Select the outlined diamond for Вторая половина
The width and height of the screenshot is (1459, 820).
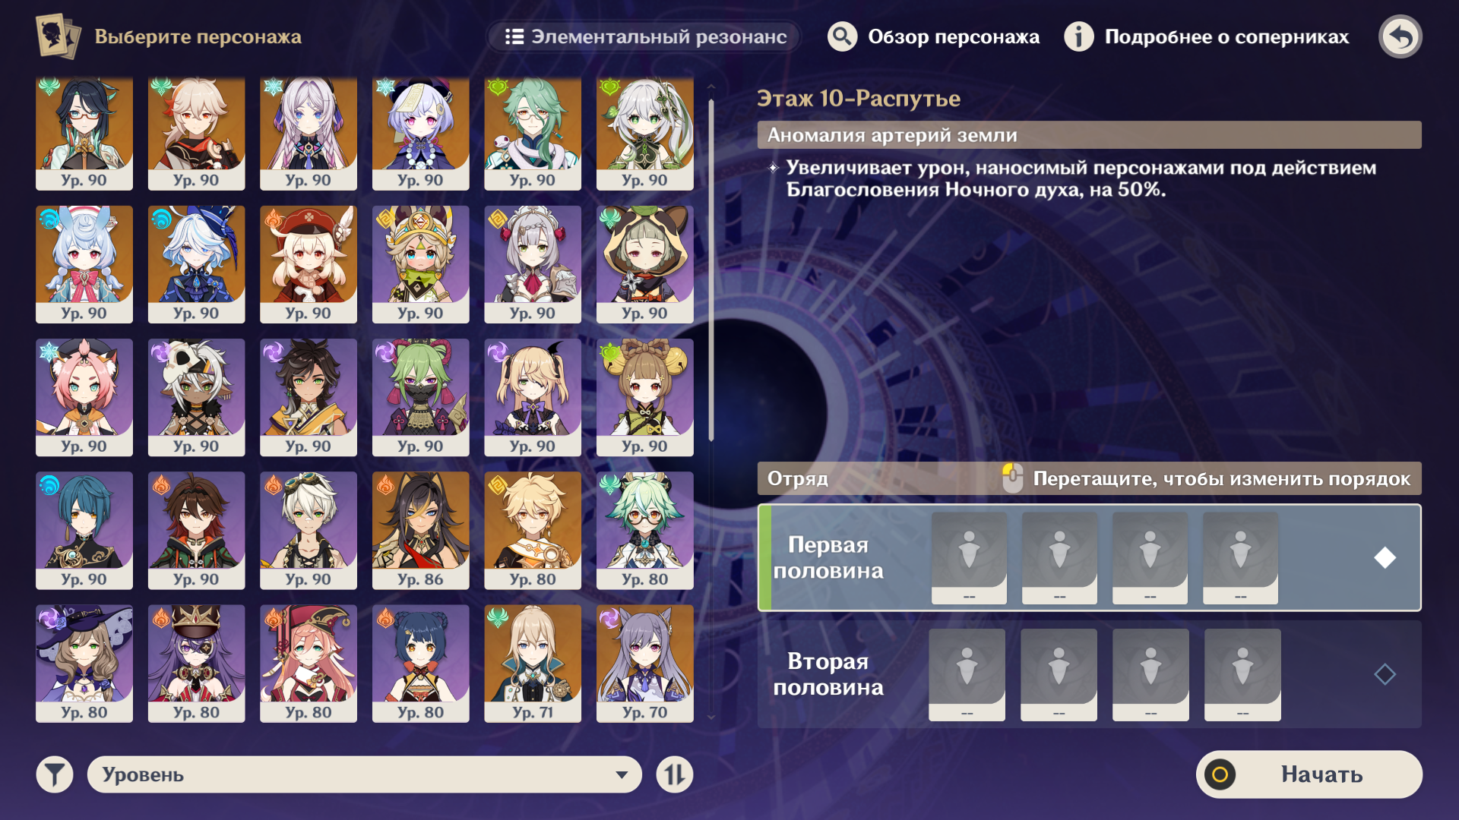(1385, 673)
